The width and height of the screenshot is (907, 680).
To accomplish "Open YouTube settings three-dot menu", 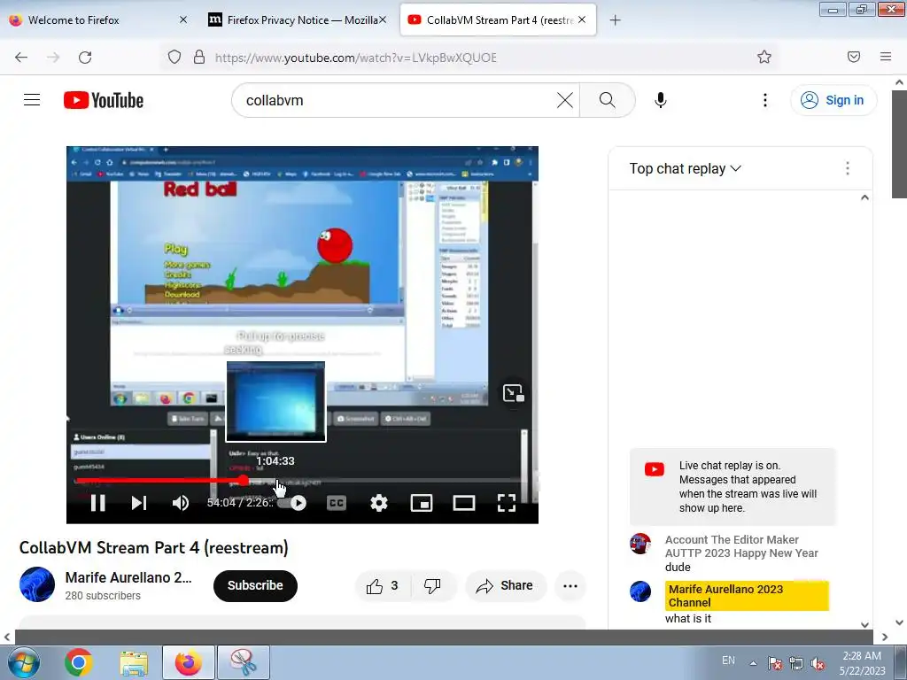I will (765, 100).
